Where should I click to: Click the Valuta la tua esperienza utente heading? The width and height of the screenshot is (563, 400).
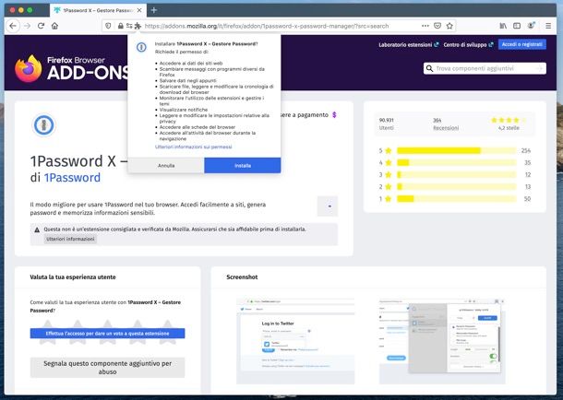(73, 277)
